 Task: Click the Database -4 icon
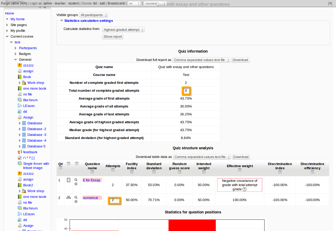coord(24,140)
